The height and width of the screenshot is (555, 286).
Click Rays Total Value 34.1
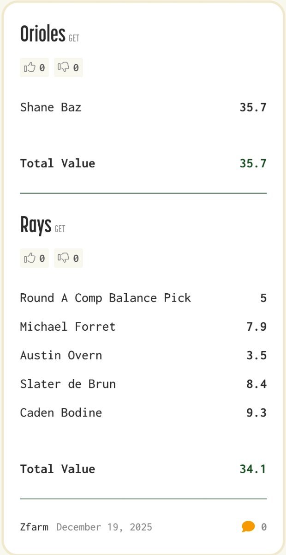point(253,469)
